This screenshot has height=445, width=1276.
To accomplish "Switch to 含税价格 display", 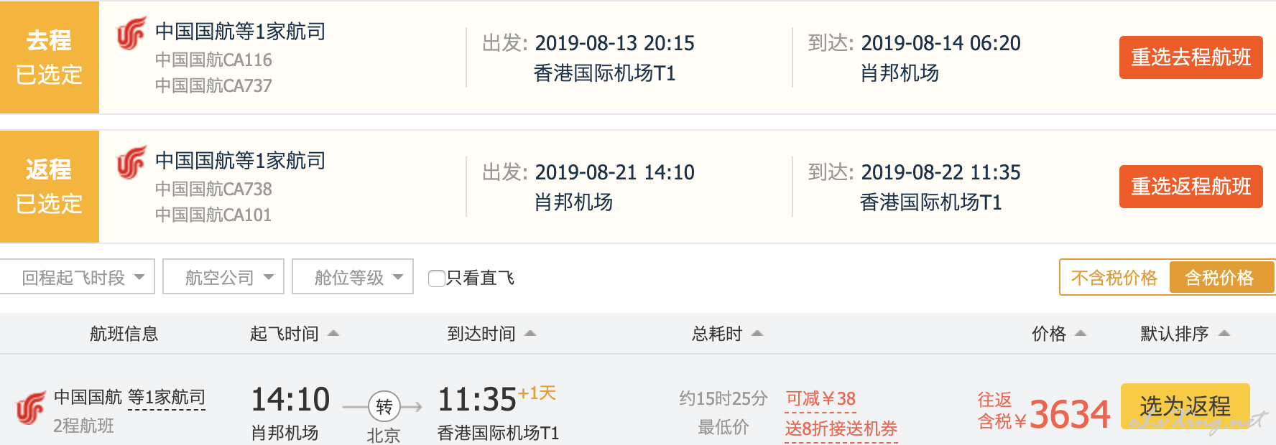I will tap(1219, 277).
